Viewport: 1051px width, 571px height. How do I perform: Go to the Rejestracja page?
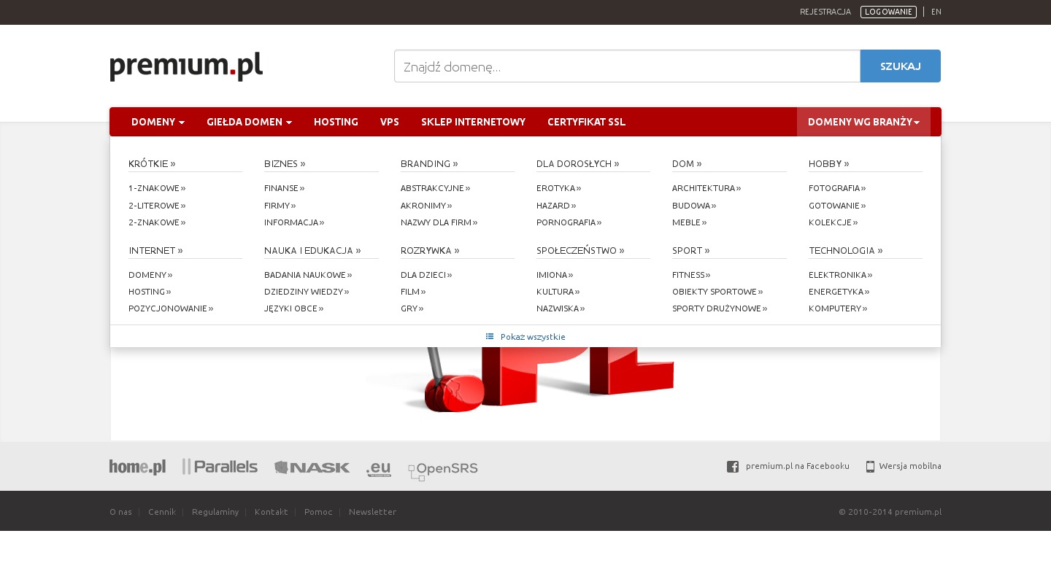(x=825, y=12)
